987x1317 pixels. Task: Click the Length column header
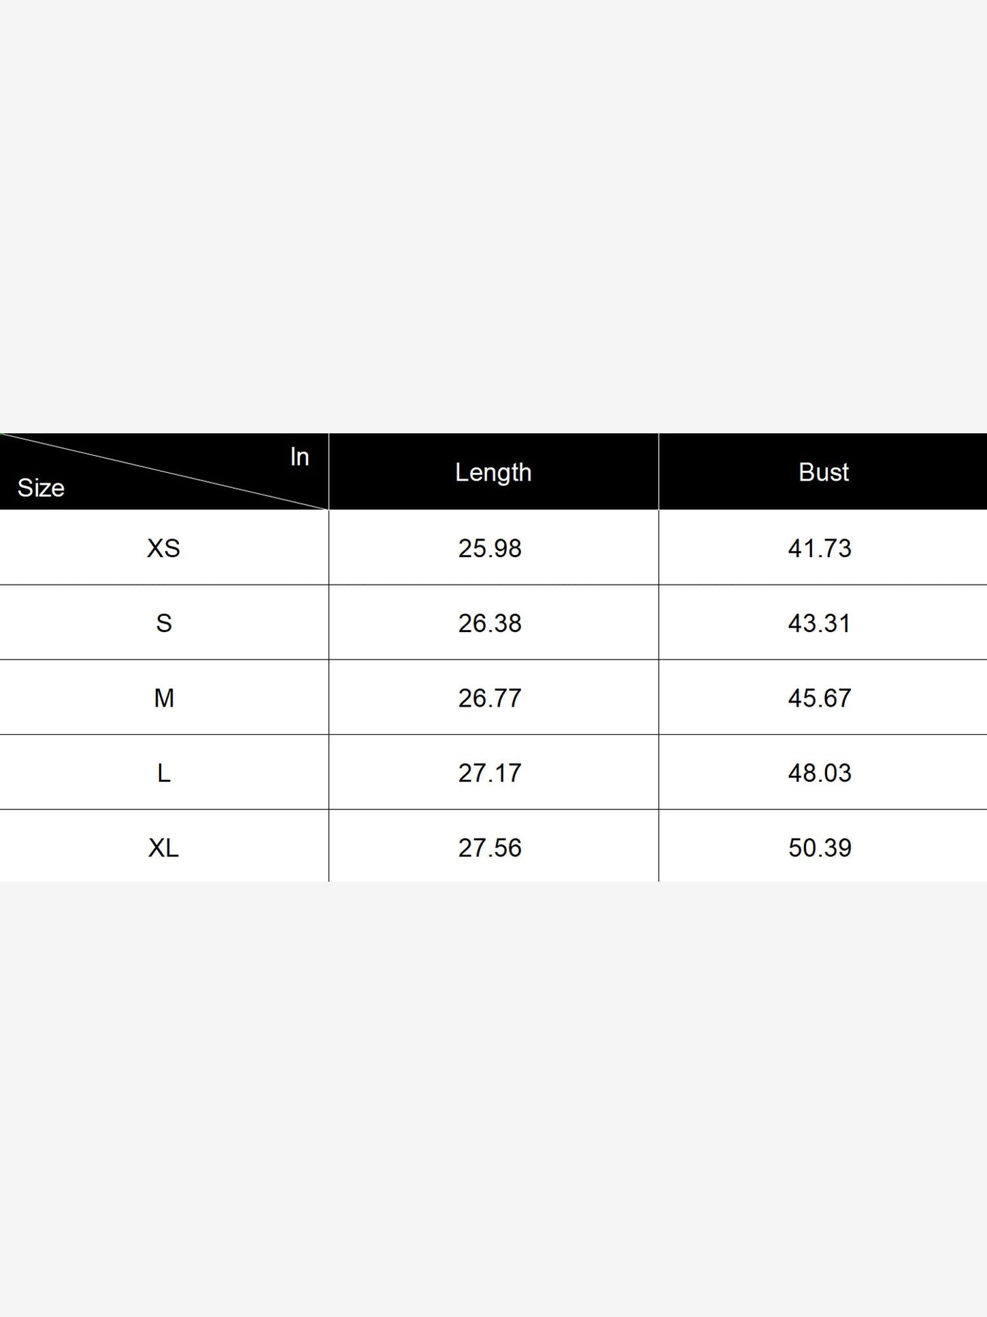point(493,472)
